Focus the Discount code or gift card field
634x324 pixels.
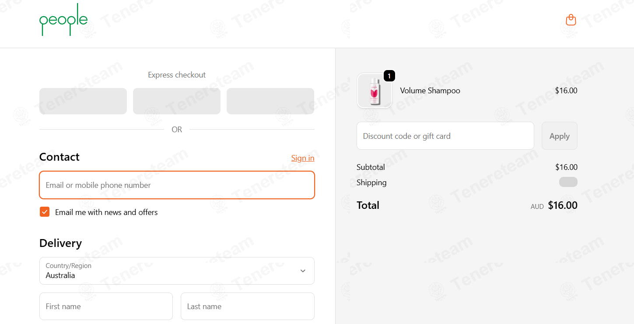pos(445,136)
